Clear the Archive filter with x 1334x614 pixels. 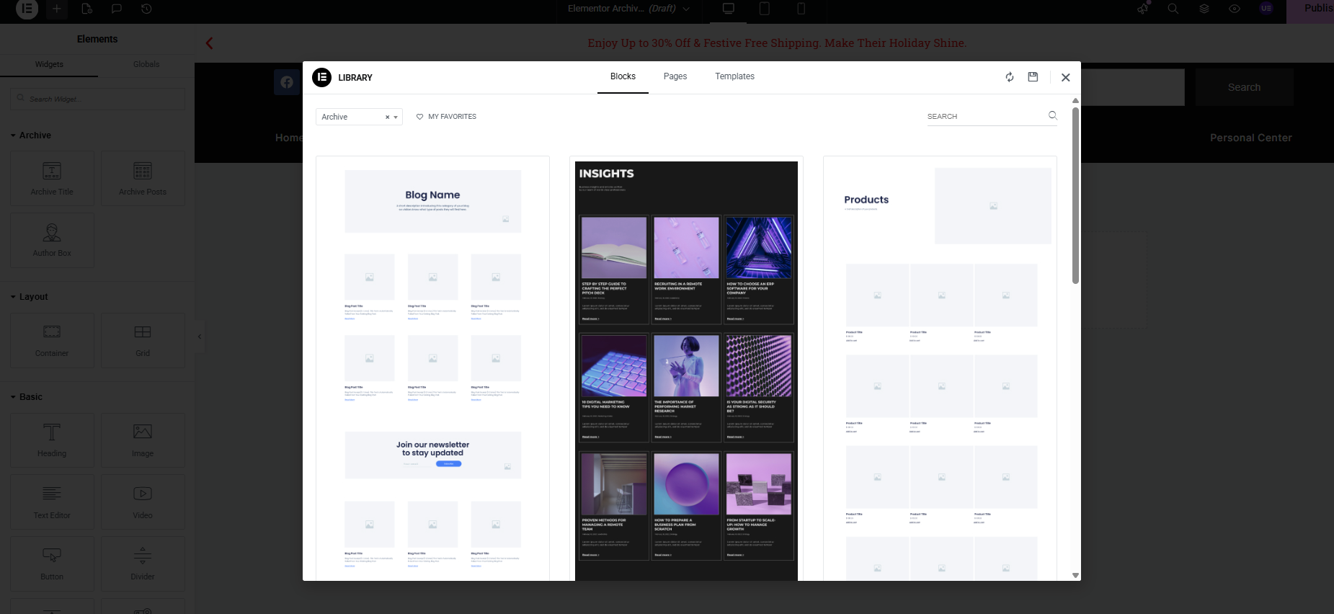(387, 117)
